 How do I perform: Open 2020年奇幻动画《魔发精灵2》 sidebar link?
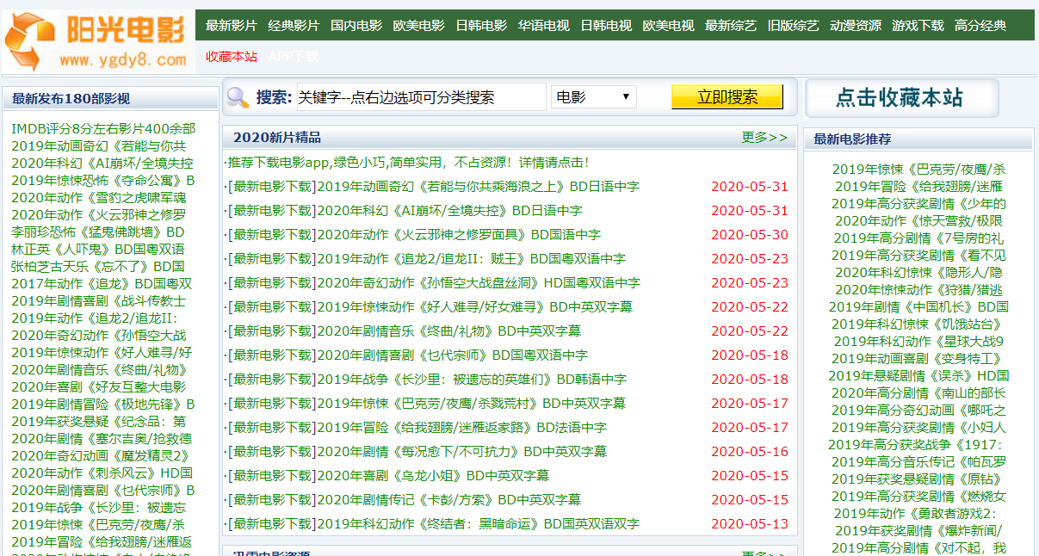101,455
